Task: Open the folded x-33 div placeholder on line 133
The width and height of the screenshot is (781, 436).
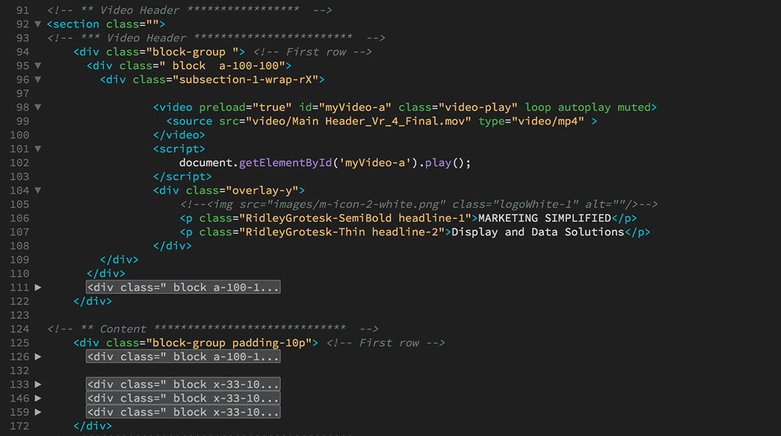Action: pos(184,384)
